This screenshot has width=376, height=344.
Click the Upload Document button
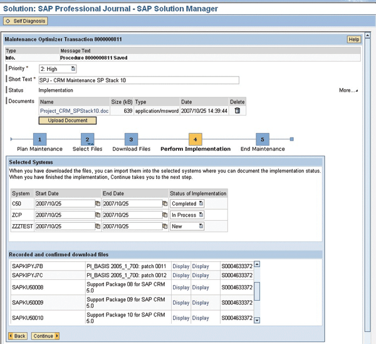click(x=68, y=121)
